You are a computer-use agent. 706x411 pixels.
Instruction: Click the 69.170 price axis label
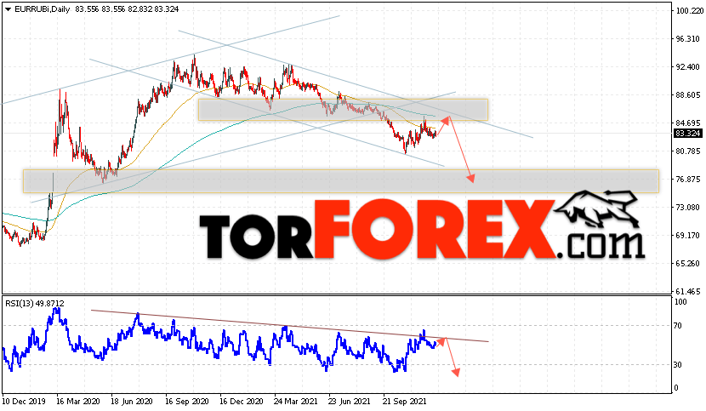688,235
